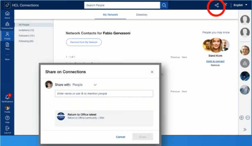Open Notifications bell icon
Screen dimensions: 252x146
point(7,98)
